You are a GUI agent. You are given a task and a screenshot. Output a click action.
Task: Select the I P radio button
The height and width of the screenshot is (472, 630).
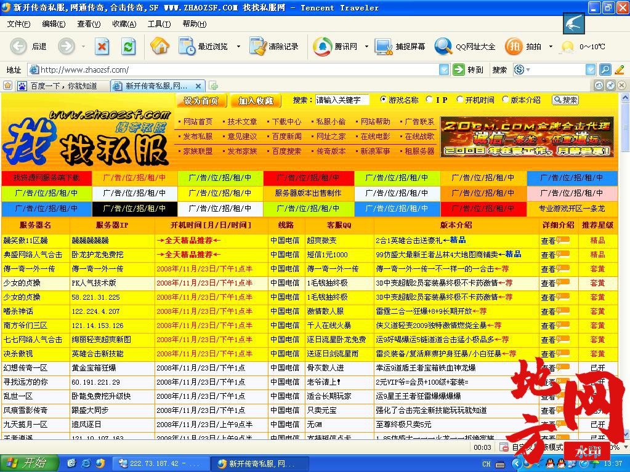[x=429, y=100]
